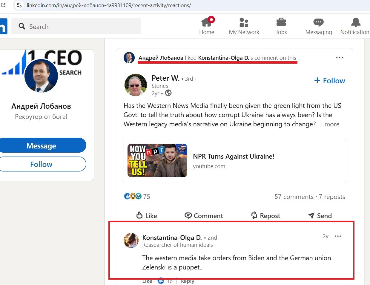
Task: Open NPR Turns Against Ukraine! link title
Action: (234, 156)
